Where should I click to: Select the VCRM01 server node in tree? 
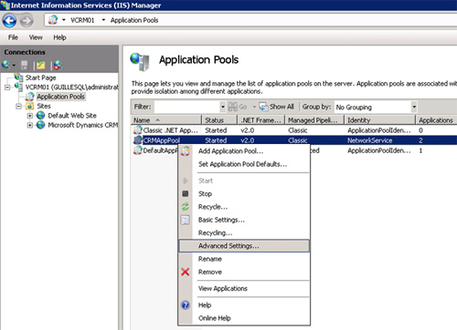tap(71, 88)
